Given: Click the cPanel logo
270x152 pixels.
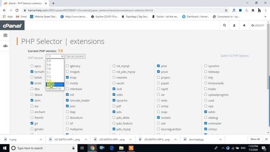Looking at the screenshot, I should pos(12,25).
